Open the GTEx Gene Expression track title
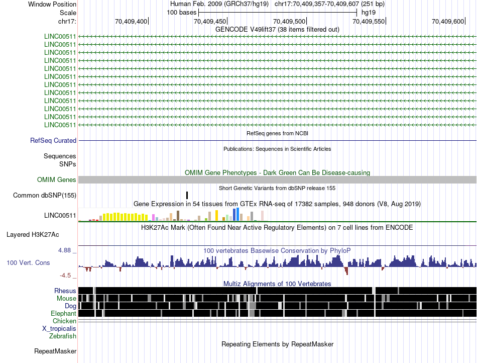 pyautogui.click(x=277, y=204)
